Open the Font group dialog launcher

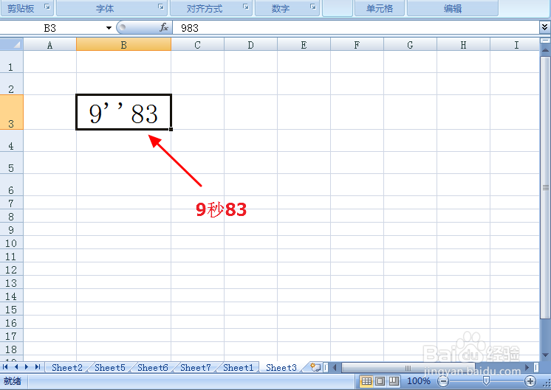click(x=160, y=7)
